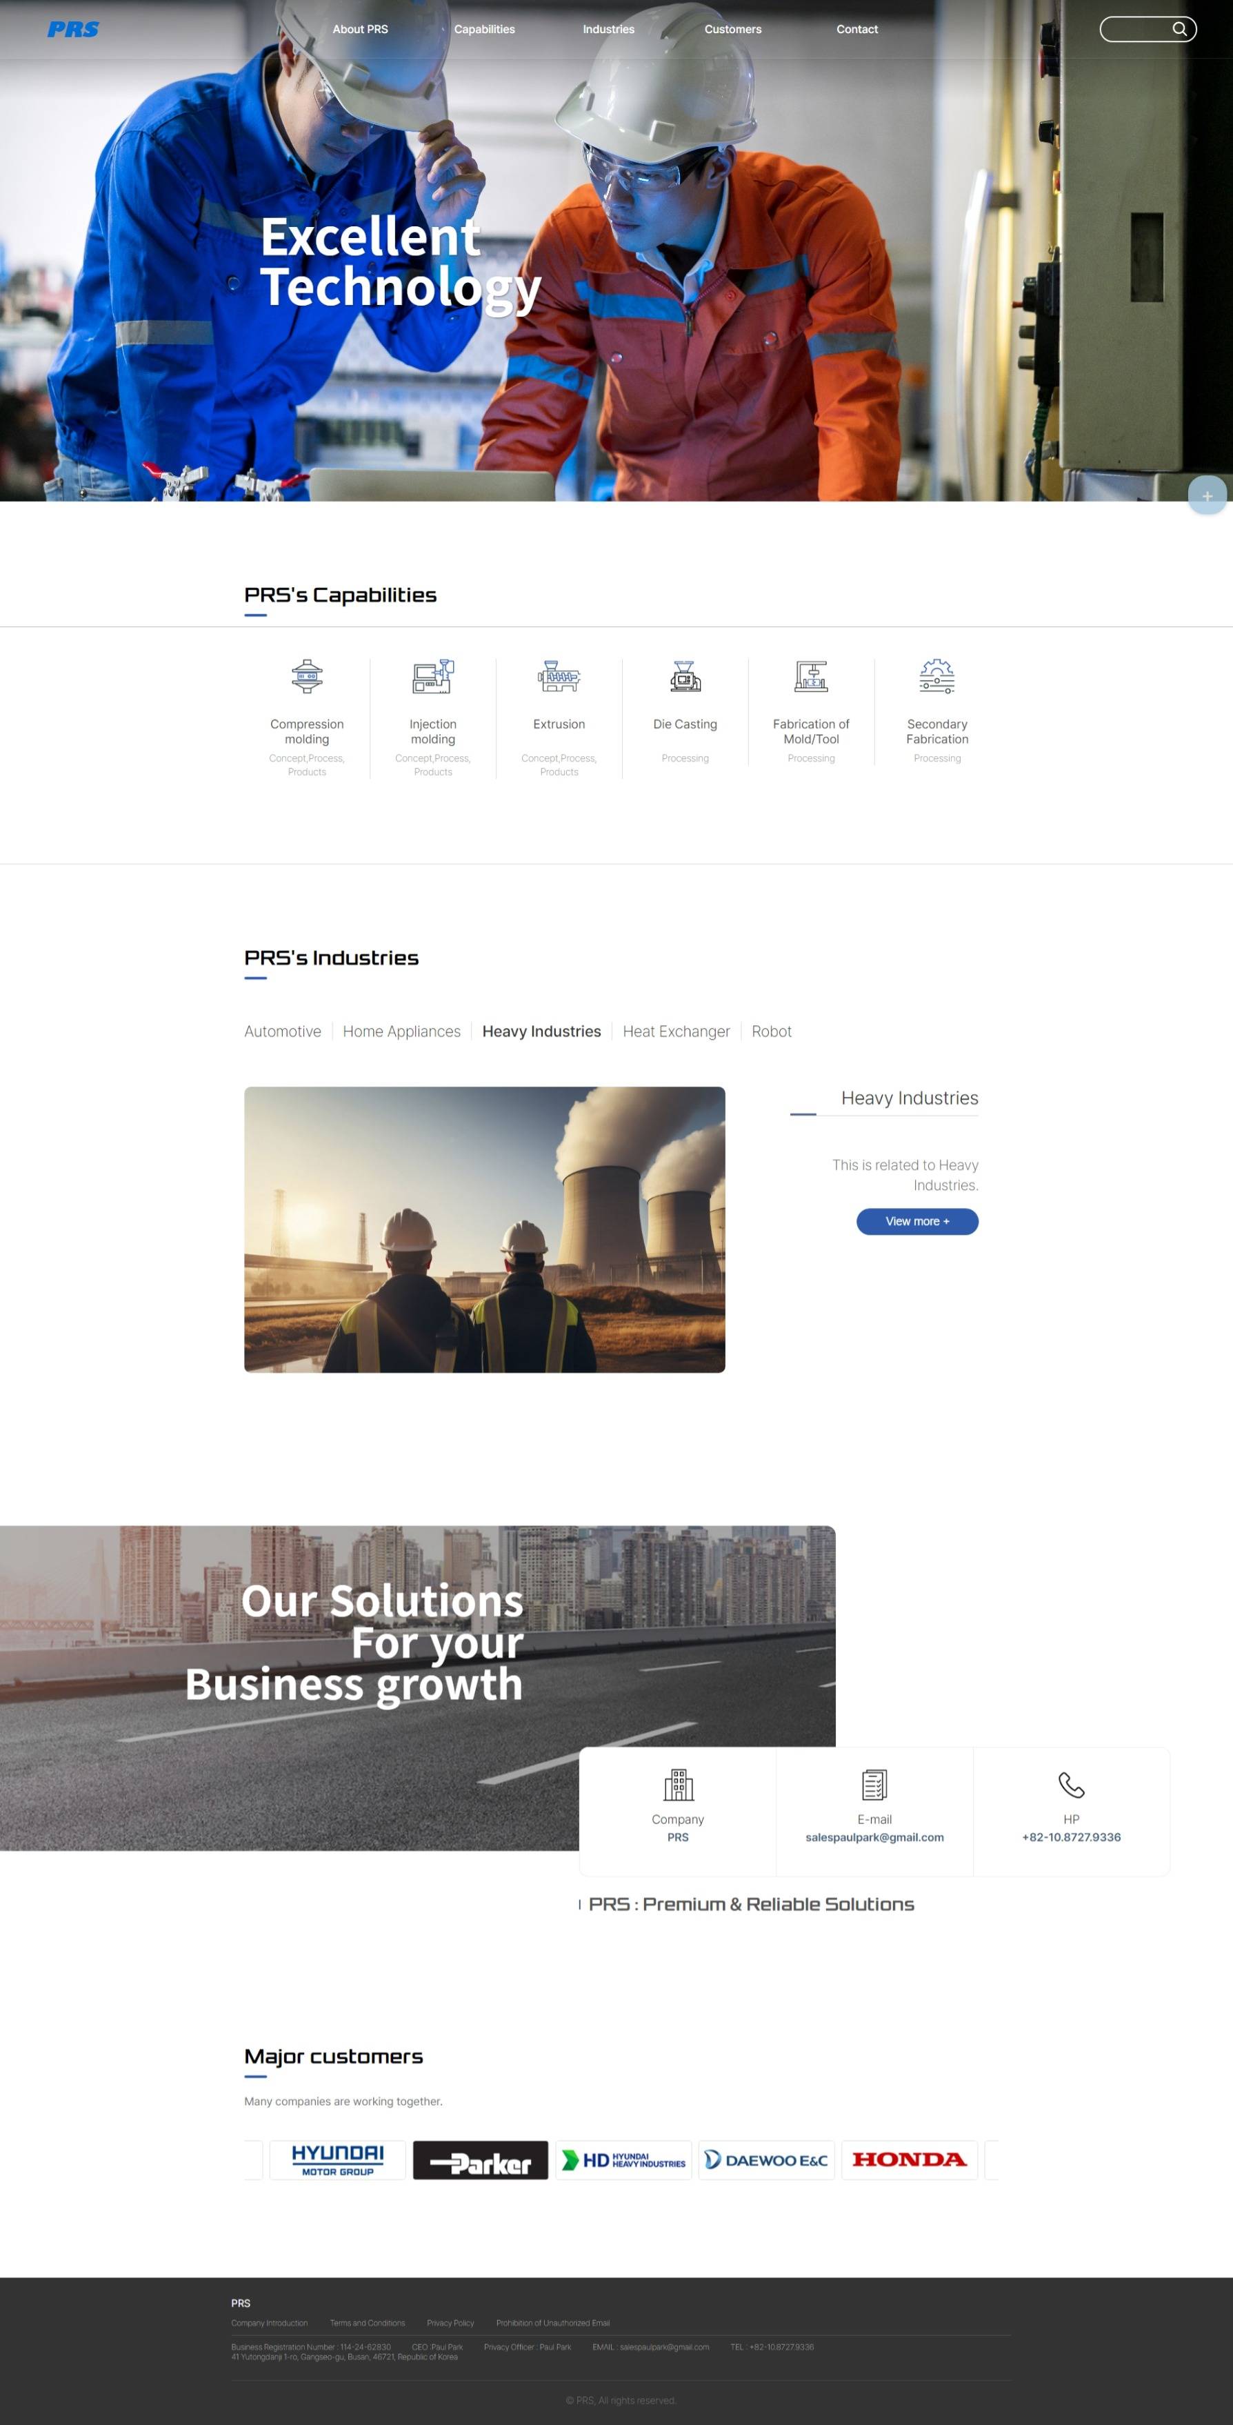
Task: Click the search magnifier icon
Action: click(1179, 29)
